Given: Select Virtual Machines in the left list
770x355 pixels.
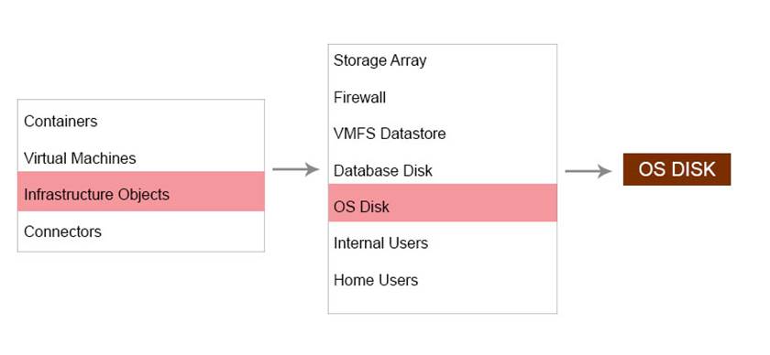Looking at the screenshot, I should pyautogui.click(x=141, y=158).
